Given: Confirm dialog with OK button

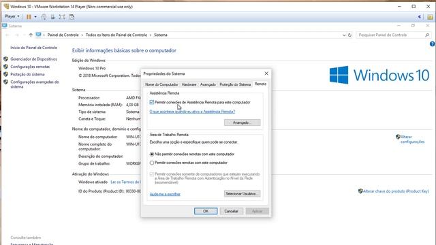Looking at the screenshot, I should (x=206, y=211).
